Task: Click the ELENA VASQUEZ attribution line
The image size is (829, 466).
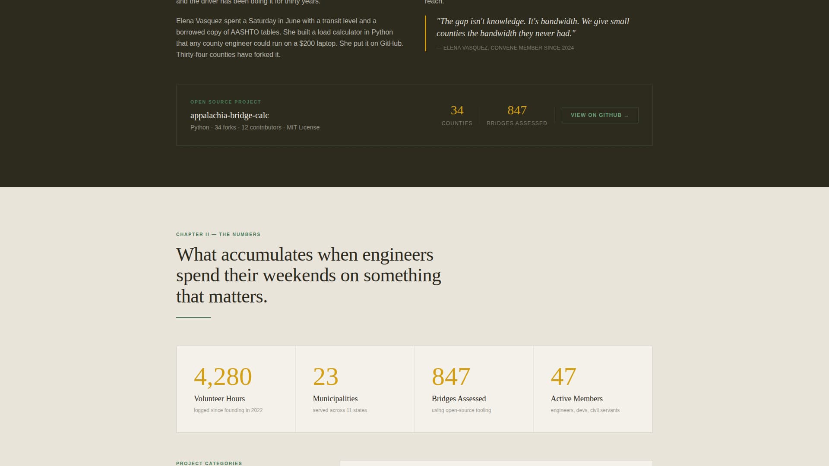Action: click(x=505, y=47)
